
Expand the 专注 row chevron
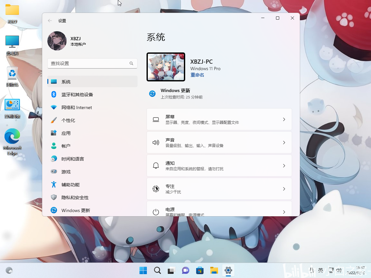pos(284,189)
